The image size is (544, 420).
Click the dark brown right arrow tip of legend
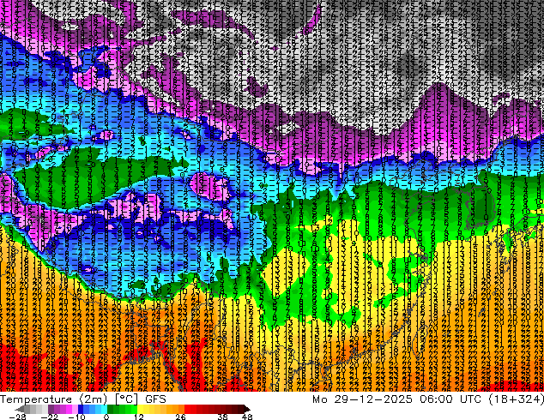coord(247,409)
